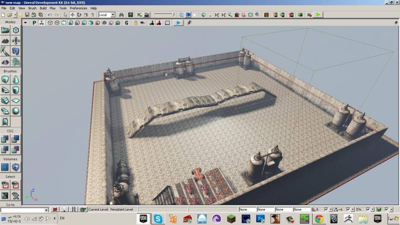Enter Landscape mode
Image resolution: width=400 pixels, height=225 pixels.
tap(5, 62)
